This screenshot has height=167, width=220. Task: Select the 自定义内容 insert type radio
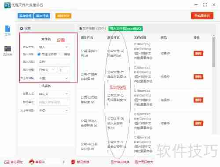pyautogui.click(x=39, y=54)
